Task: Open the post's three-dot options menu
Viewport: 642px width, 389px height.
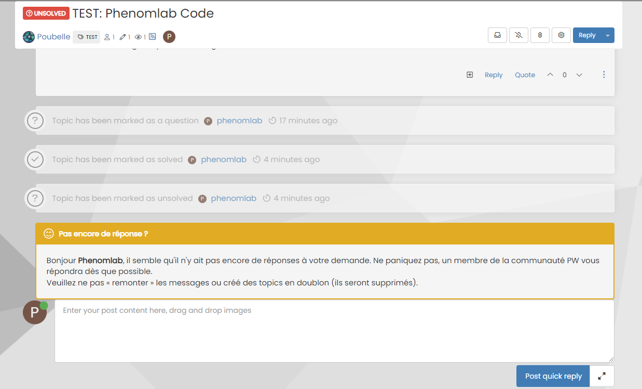Action: 604,75
